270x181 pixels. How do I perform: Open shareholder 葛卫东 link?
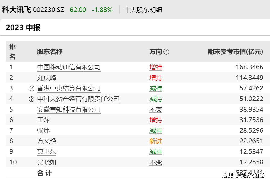click(47, 152)
